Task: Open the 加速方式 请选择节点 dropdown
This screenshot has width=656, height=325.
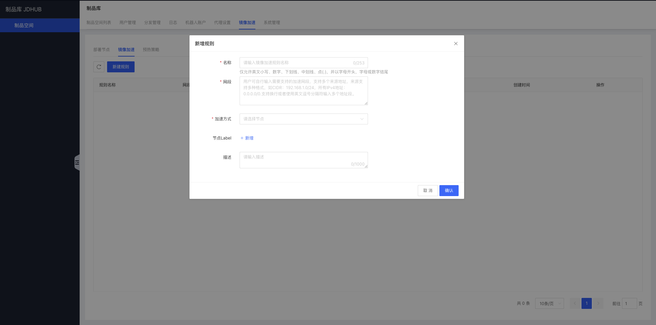Action: tap(303, 119)
